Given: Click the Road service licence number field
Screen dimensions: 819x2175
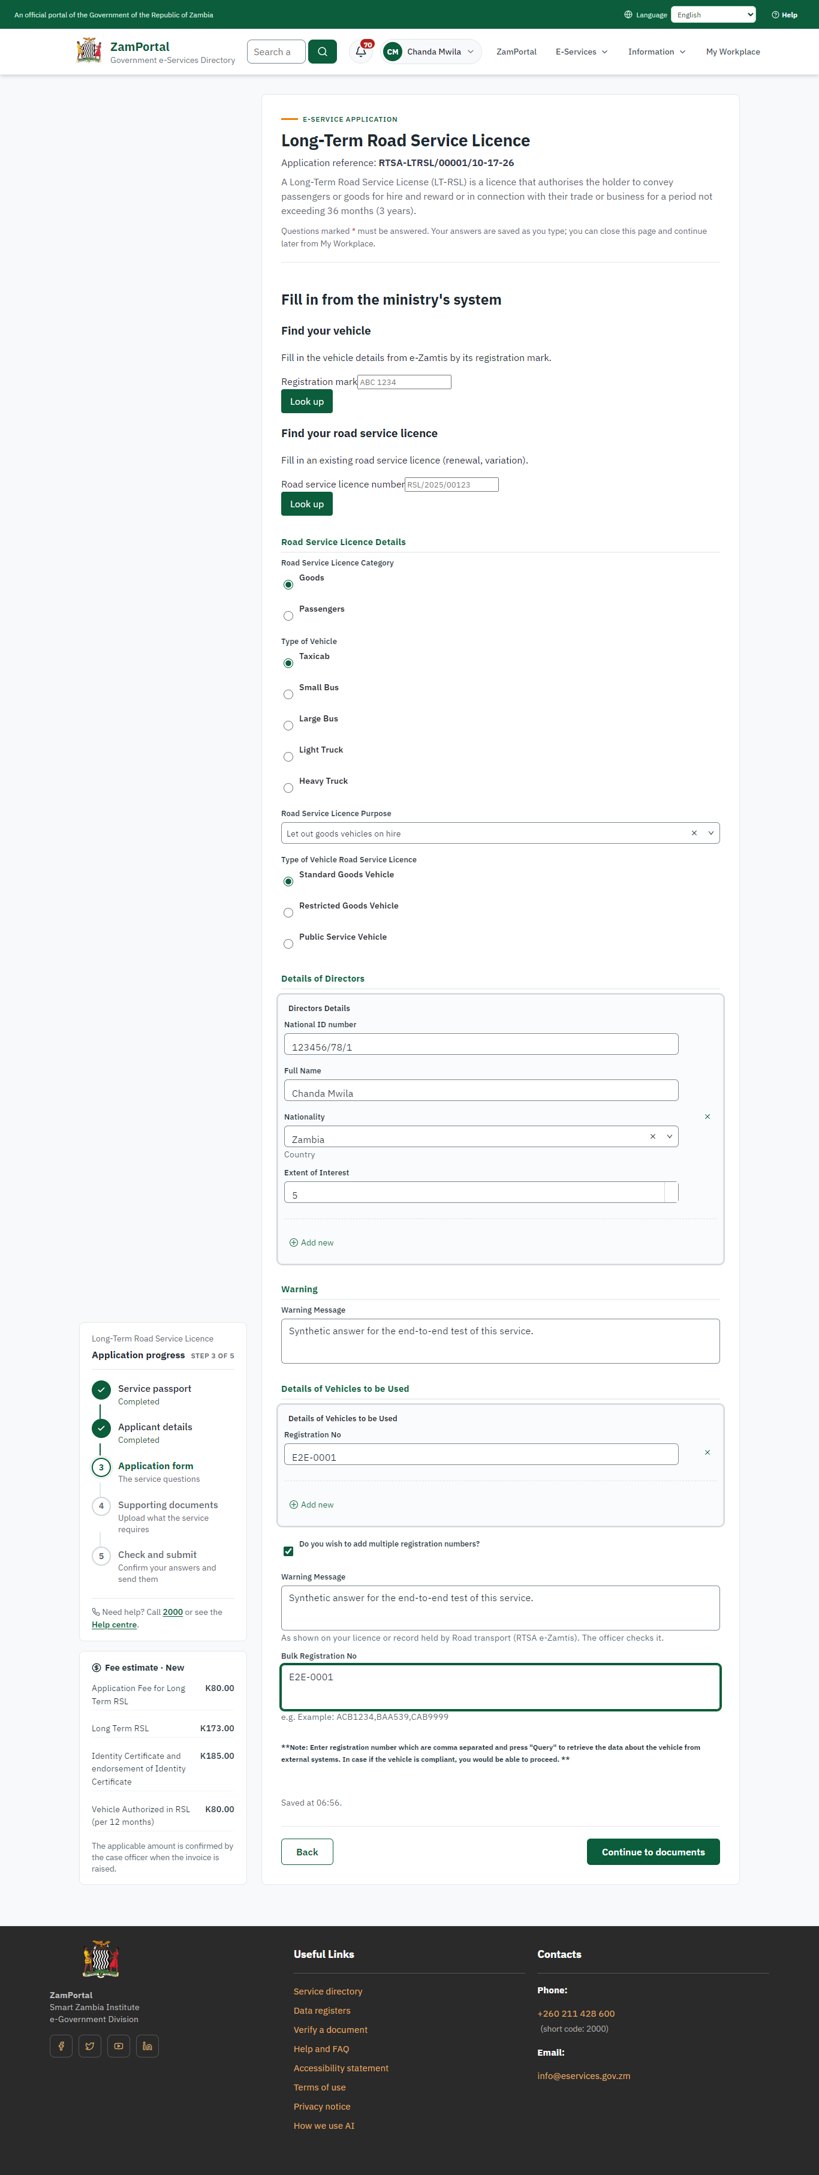Looking at the screenshot, I should point(451,485).
